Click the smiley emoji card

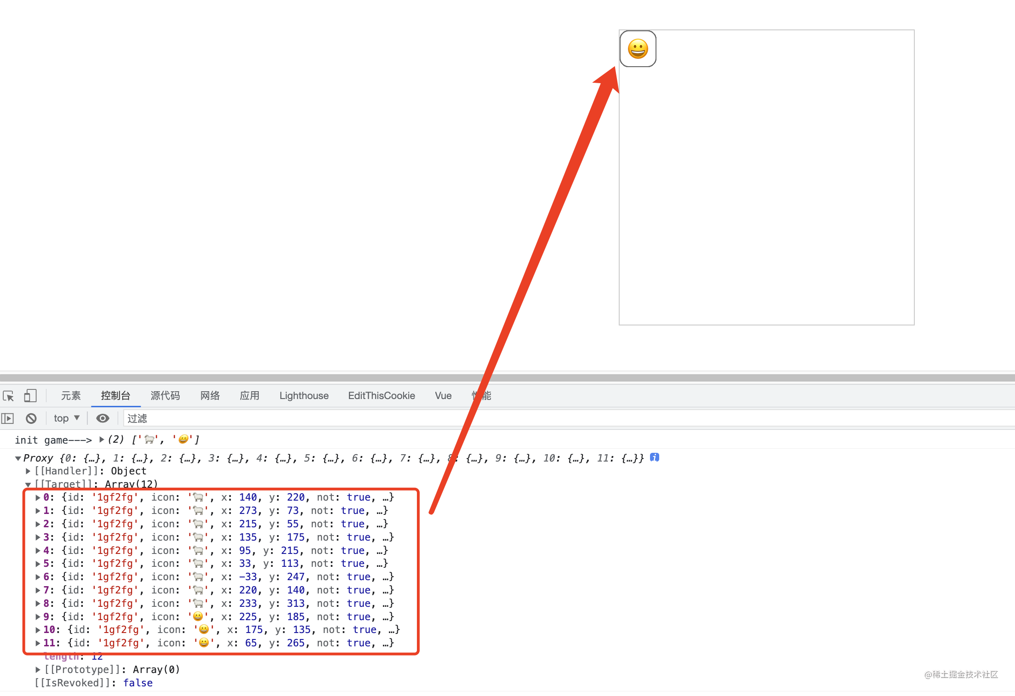click(638, 49)
